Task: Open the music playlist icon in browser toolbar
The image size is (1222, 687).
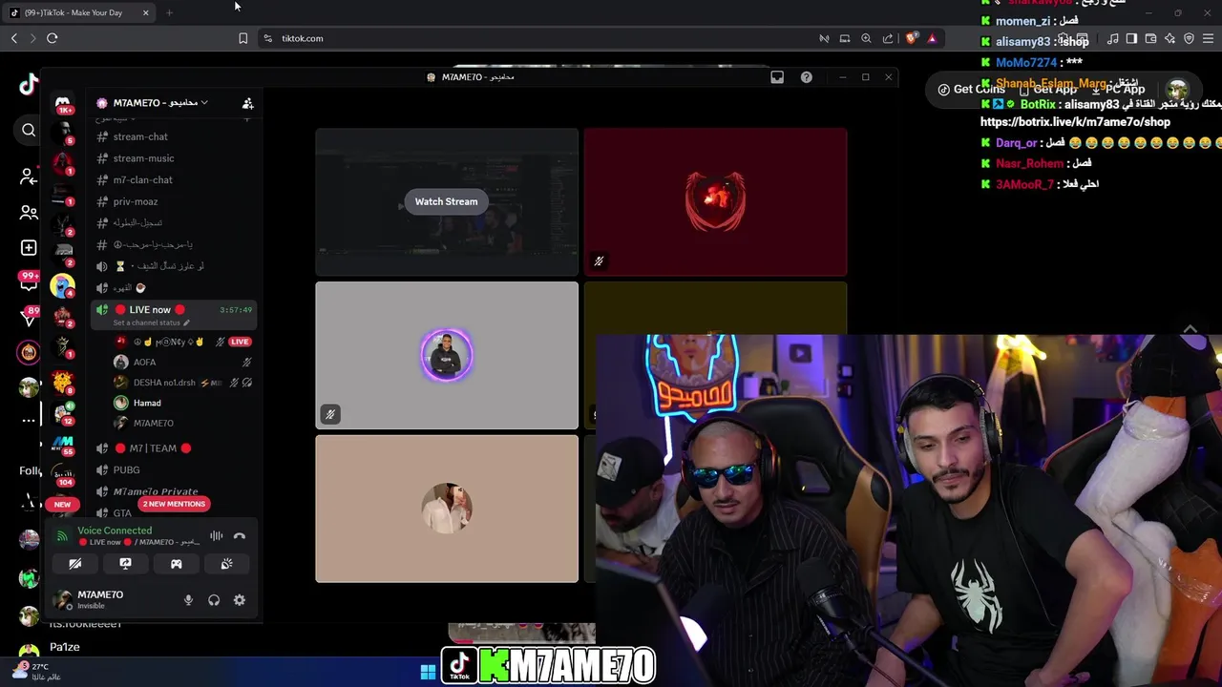Action: [x=1112, y=38]
